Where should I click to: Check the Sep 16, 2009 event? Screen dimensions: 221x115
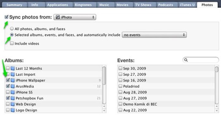point(120,80)
